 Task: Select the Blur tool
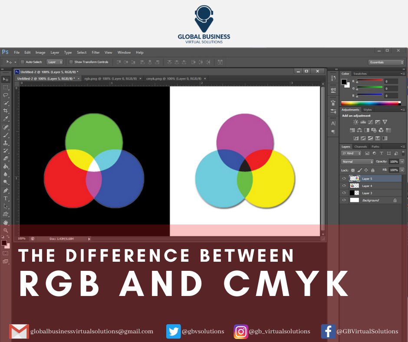click(6, 174)
